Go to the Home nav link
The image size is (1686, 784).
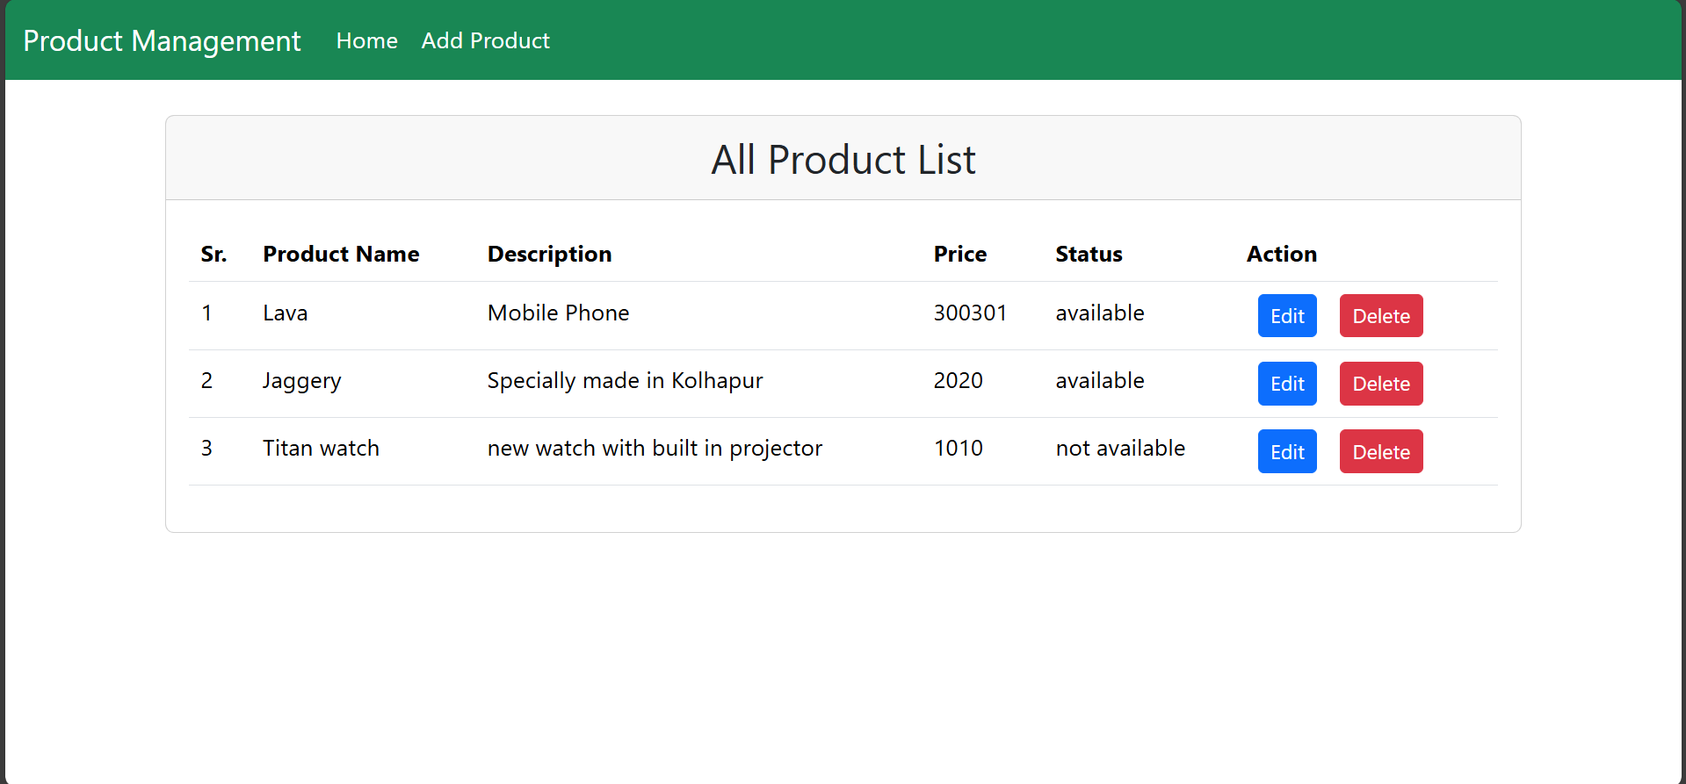click(366, 40)
